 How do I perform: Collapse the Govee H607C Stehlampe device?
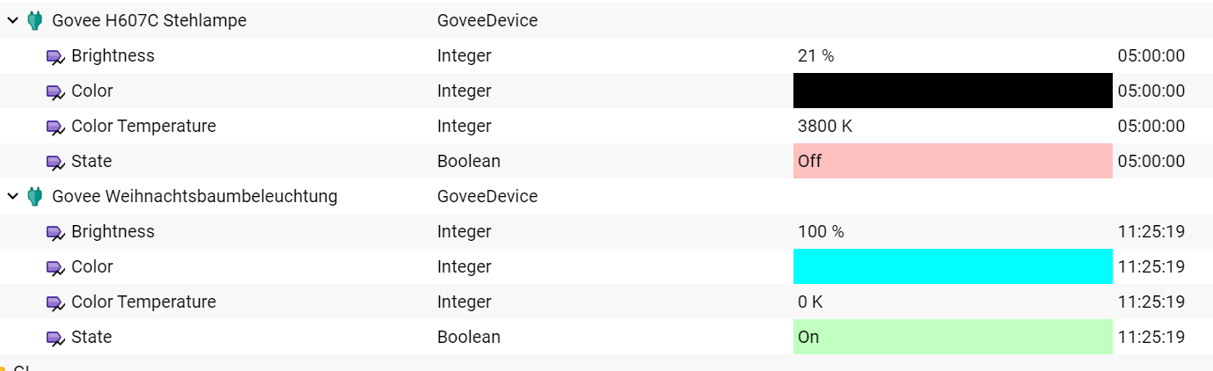pyautogui.click(x=12, y=21)
